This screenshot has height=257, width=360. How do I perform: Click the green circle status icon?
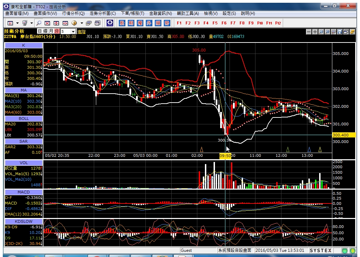345,250
